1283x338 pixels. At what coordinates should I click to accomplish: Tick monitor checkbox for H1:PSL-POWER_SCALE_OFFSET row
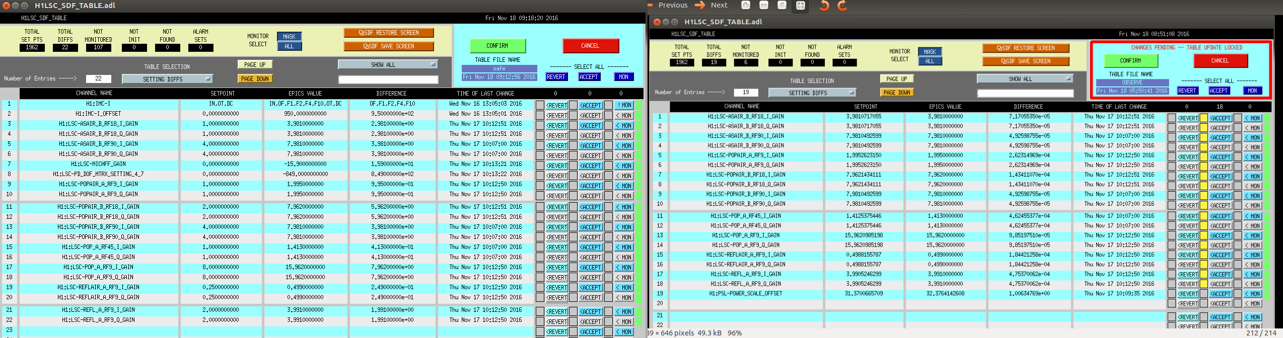pyautogui.click(x=1238, y=294)
